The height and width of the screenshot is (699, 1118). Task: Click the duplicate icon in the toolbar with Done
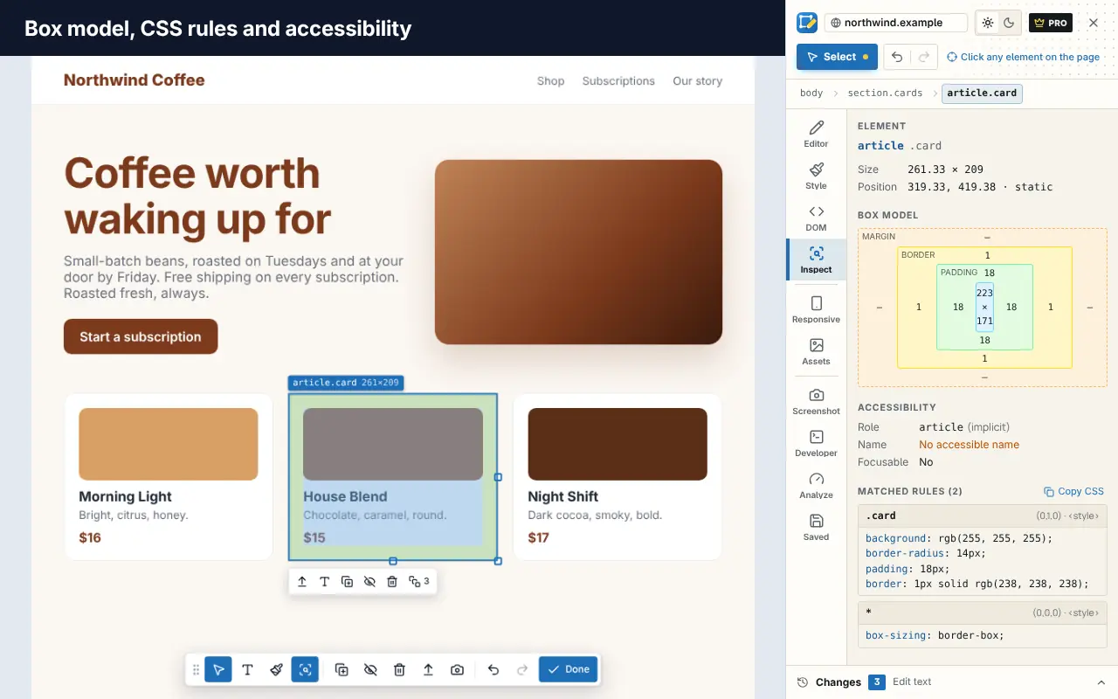(342, 669)
